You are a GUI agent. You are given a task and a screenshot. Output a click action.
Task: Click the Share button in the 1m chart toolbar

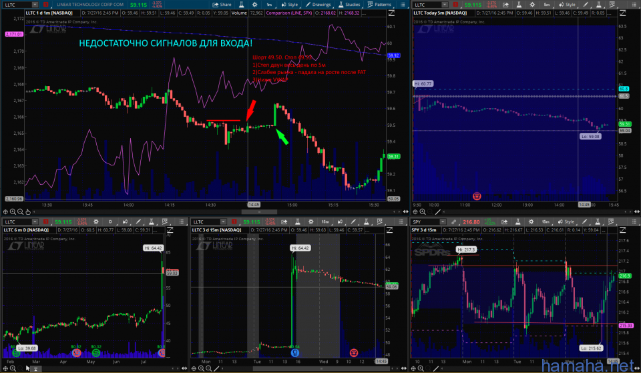pos(222,5)
